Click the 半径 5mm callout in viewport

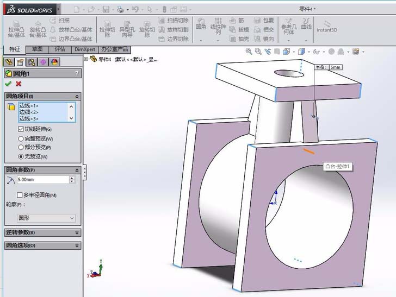point(329,67)
